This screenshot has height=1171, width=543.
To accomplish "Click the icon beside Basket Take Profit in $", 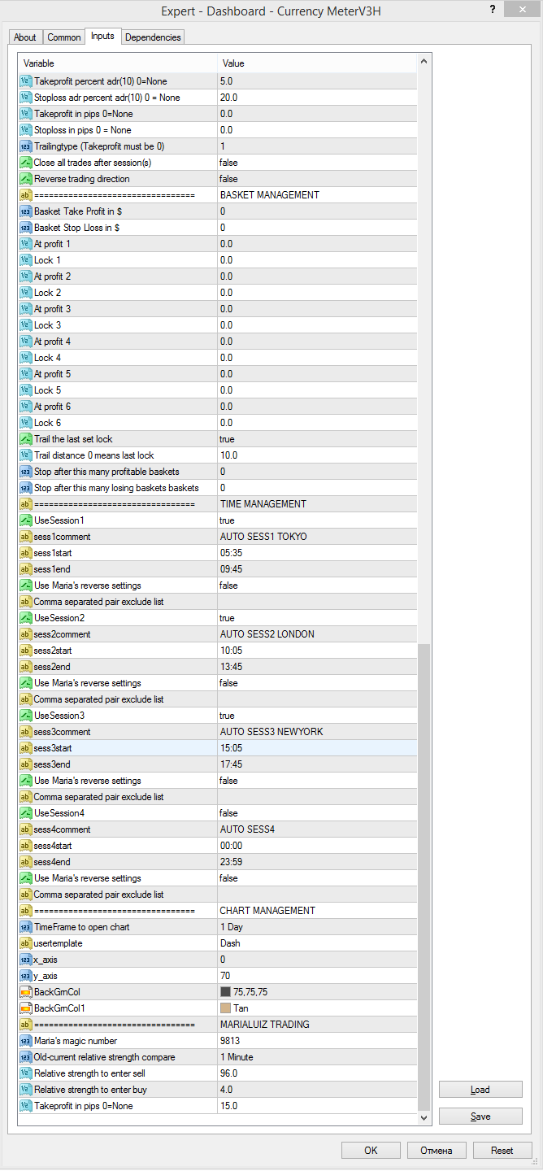I will point(26,211).
